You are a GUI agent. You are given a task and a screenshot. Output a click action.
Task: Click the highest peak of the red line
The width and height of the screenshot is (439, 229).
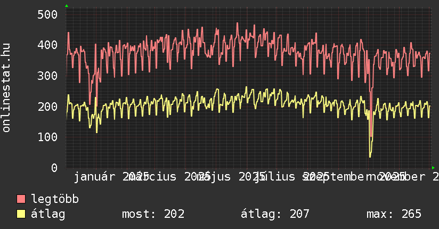pos(237,23)
